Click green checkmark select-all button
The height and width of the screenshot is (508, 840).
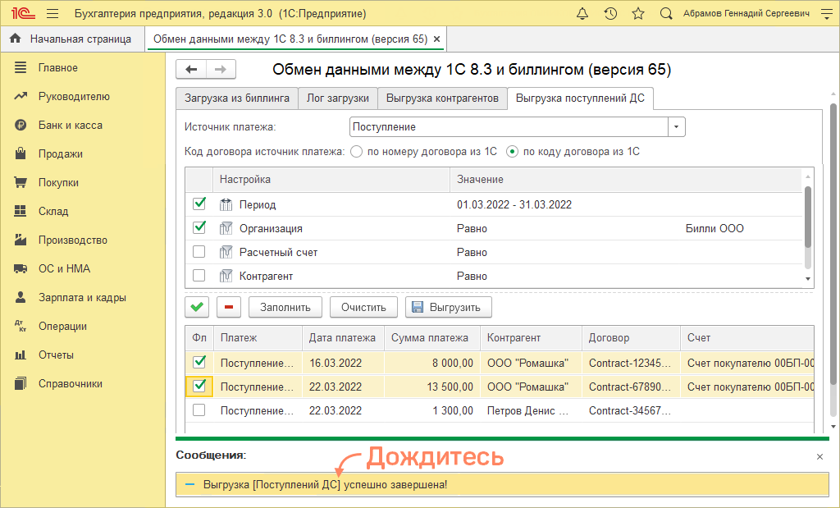(198, 308)
